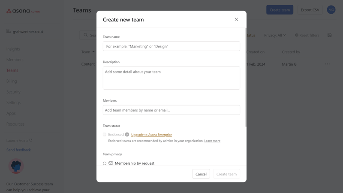Select the Membership by request radio button
Viewport: 343px width, 193px height.
(105, 163)
